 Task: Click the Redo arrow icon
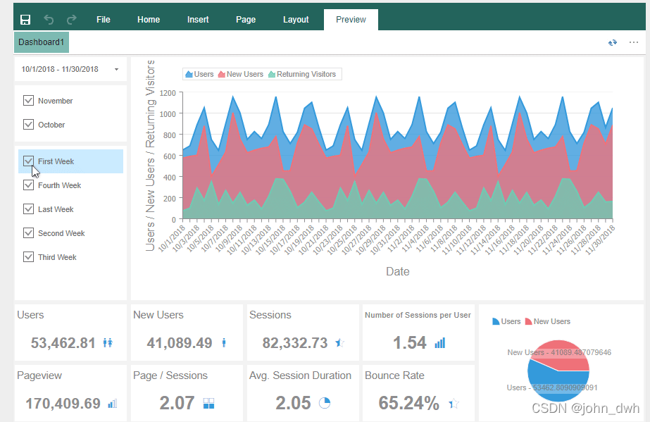(x=70, y=19)
